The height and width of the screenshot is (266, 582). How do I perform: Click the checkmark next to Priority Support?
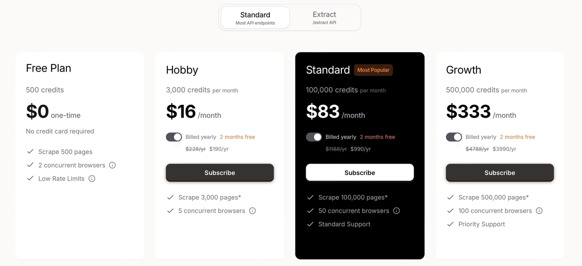tap(450, 224)
